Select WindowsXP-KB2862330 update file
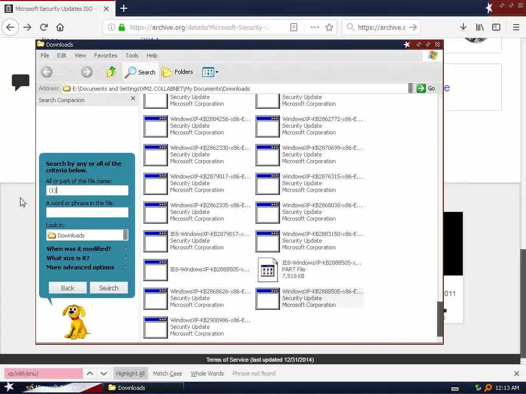Image resolution: width=526 pixels, height=394 pixels. (x=197, y=154)
